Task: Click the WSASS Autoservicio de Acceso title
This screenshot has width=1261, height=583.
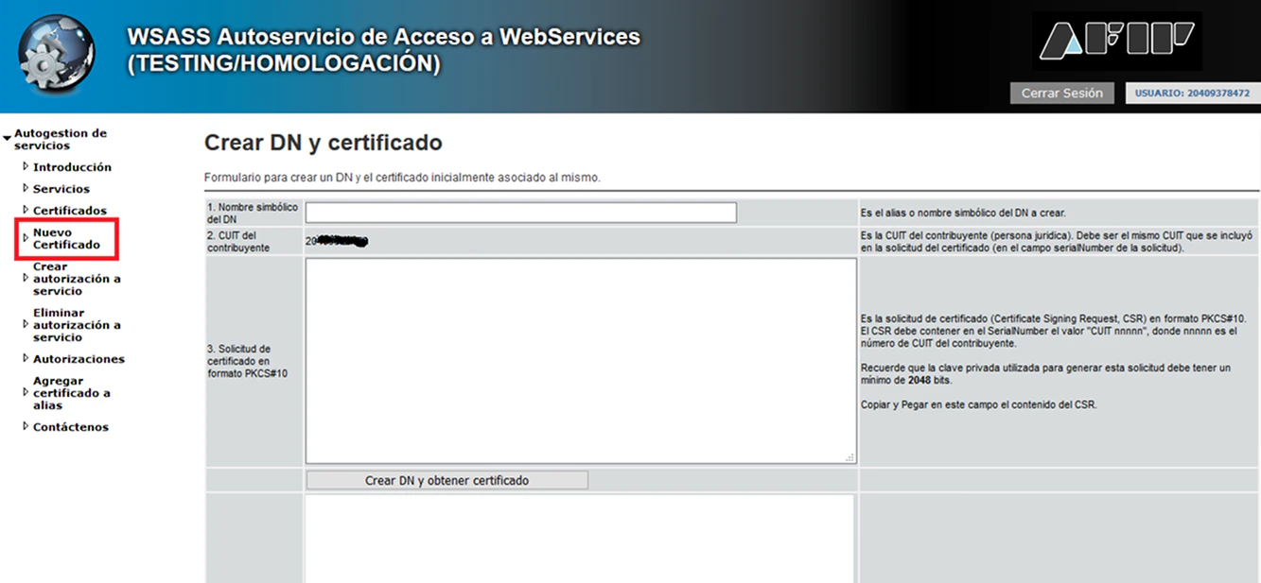Action: click(x=384, y=51)
